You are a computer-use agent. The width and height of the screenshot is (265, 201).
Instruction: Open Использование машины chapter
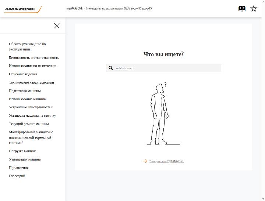pyautogui.click(x=28, y=99)
